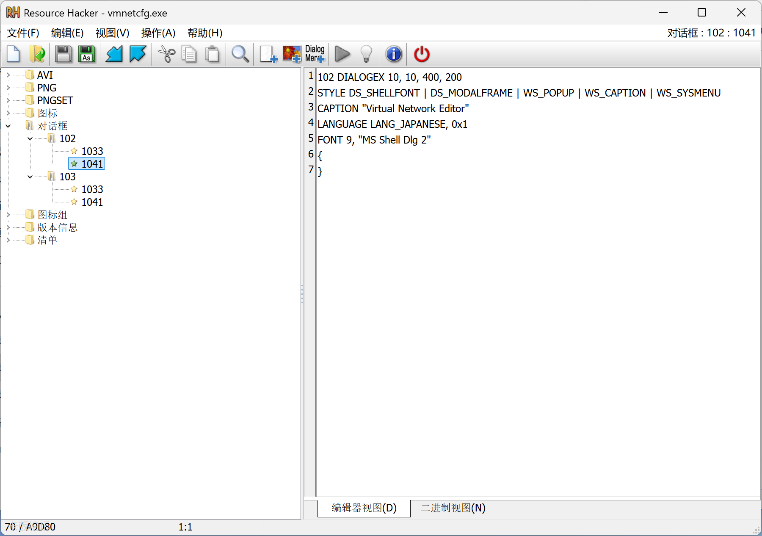Open the 操作(A) menu
Screen dimensions: 762x536
158,33
